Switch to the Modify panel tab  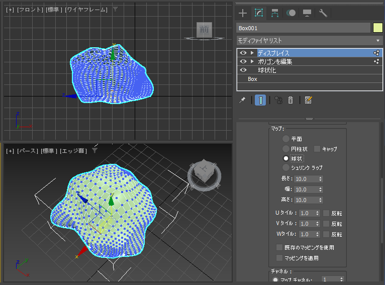point(259,13)
